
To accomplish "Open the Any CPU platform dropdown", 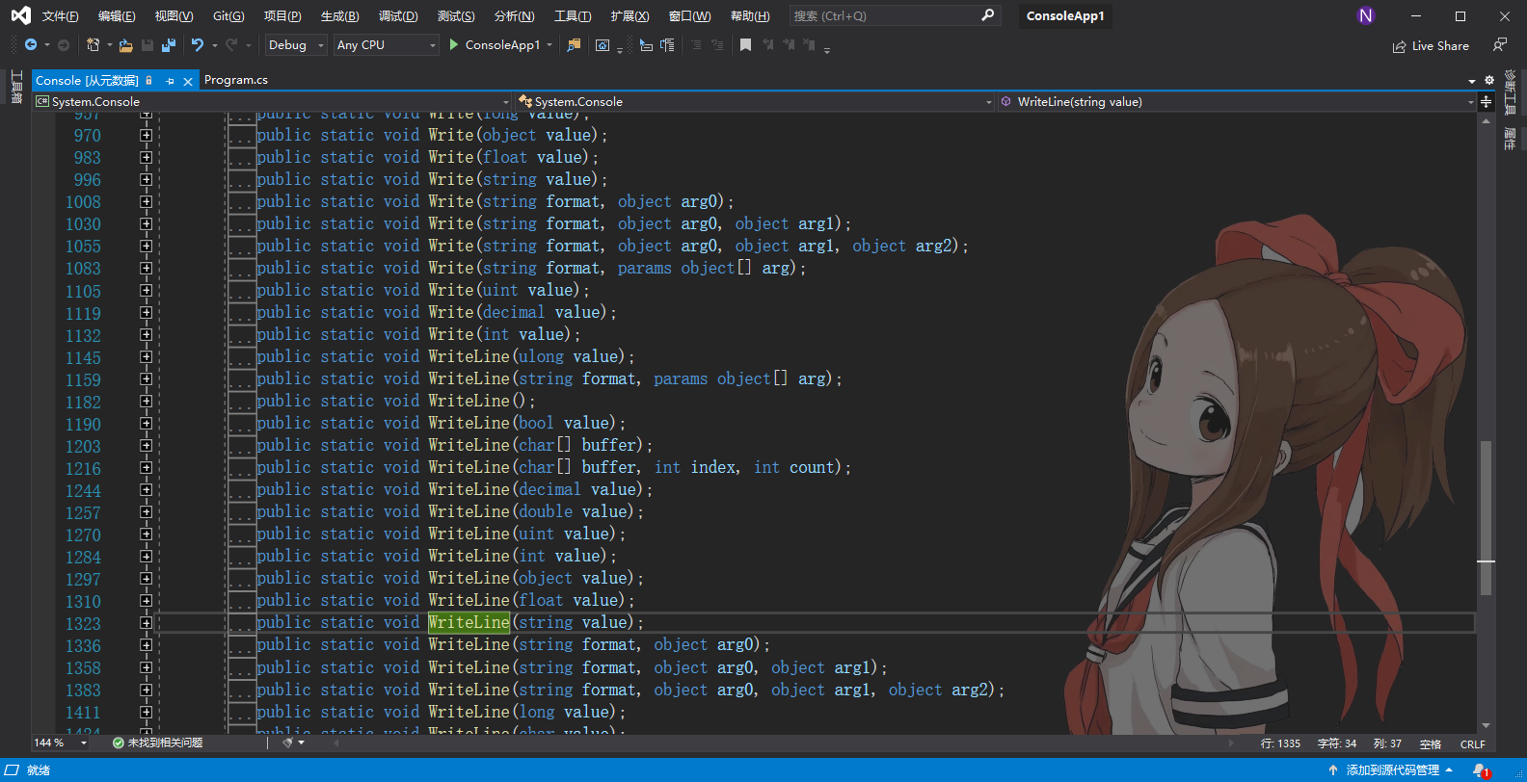I will click(x=386, y=45).
